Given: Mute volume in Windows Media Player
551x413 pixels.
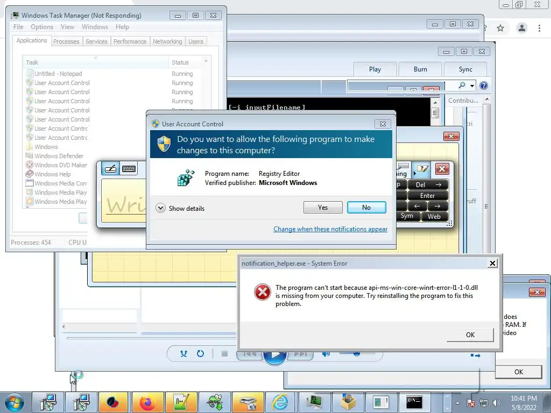Looking at the screenshot, I should coord(326,354).
